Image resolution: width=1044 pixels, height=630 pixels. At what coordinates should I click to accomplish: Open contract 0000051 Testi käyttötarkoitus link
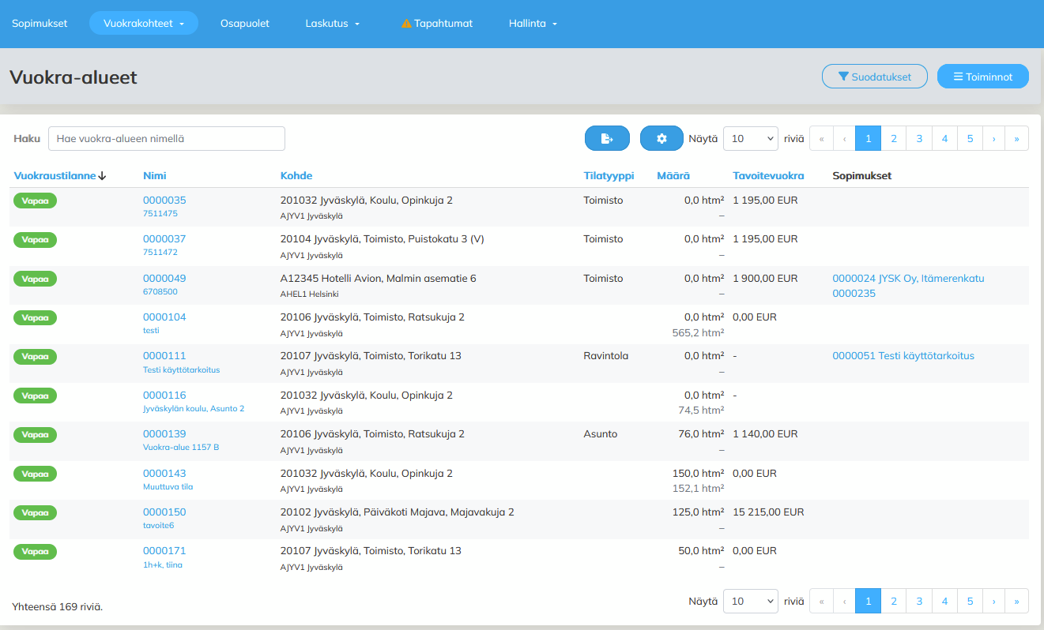pos(903,356)
